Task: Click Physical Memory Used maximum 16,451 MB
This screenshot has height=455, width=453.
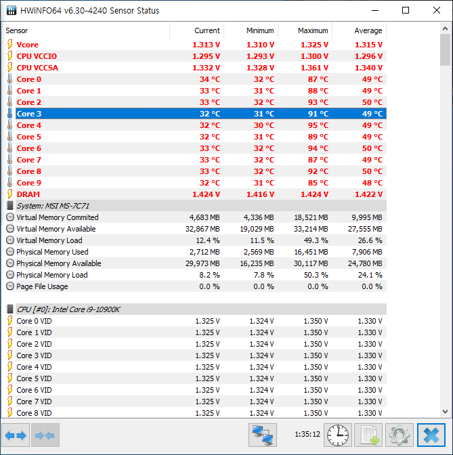Action: pos(311,252)
